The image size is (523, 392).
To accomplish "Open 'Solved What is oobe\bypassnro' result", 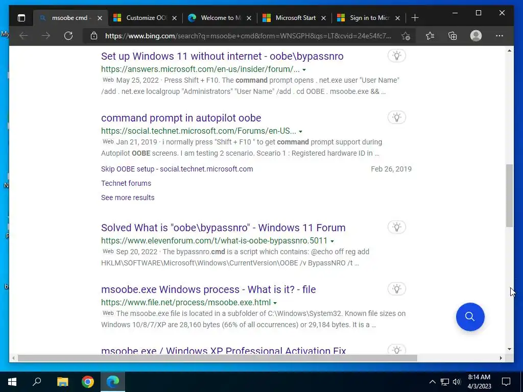I will (223, 228).
